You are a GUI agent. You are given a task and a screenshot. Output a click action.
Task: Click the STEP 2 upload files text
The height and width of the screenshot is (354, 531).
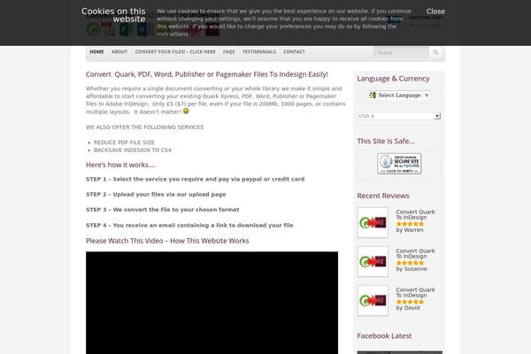[156, 194]
